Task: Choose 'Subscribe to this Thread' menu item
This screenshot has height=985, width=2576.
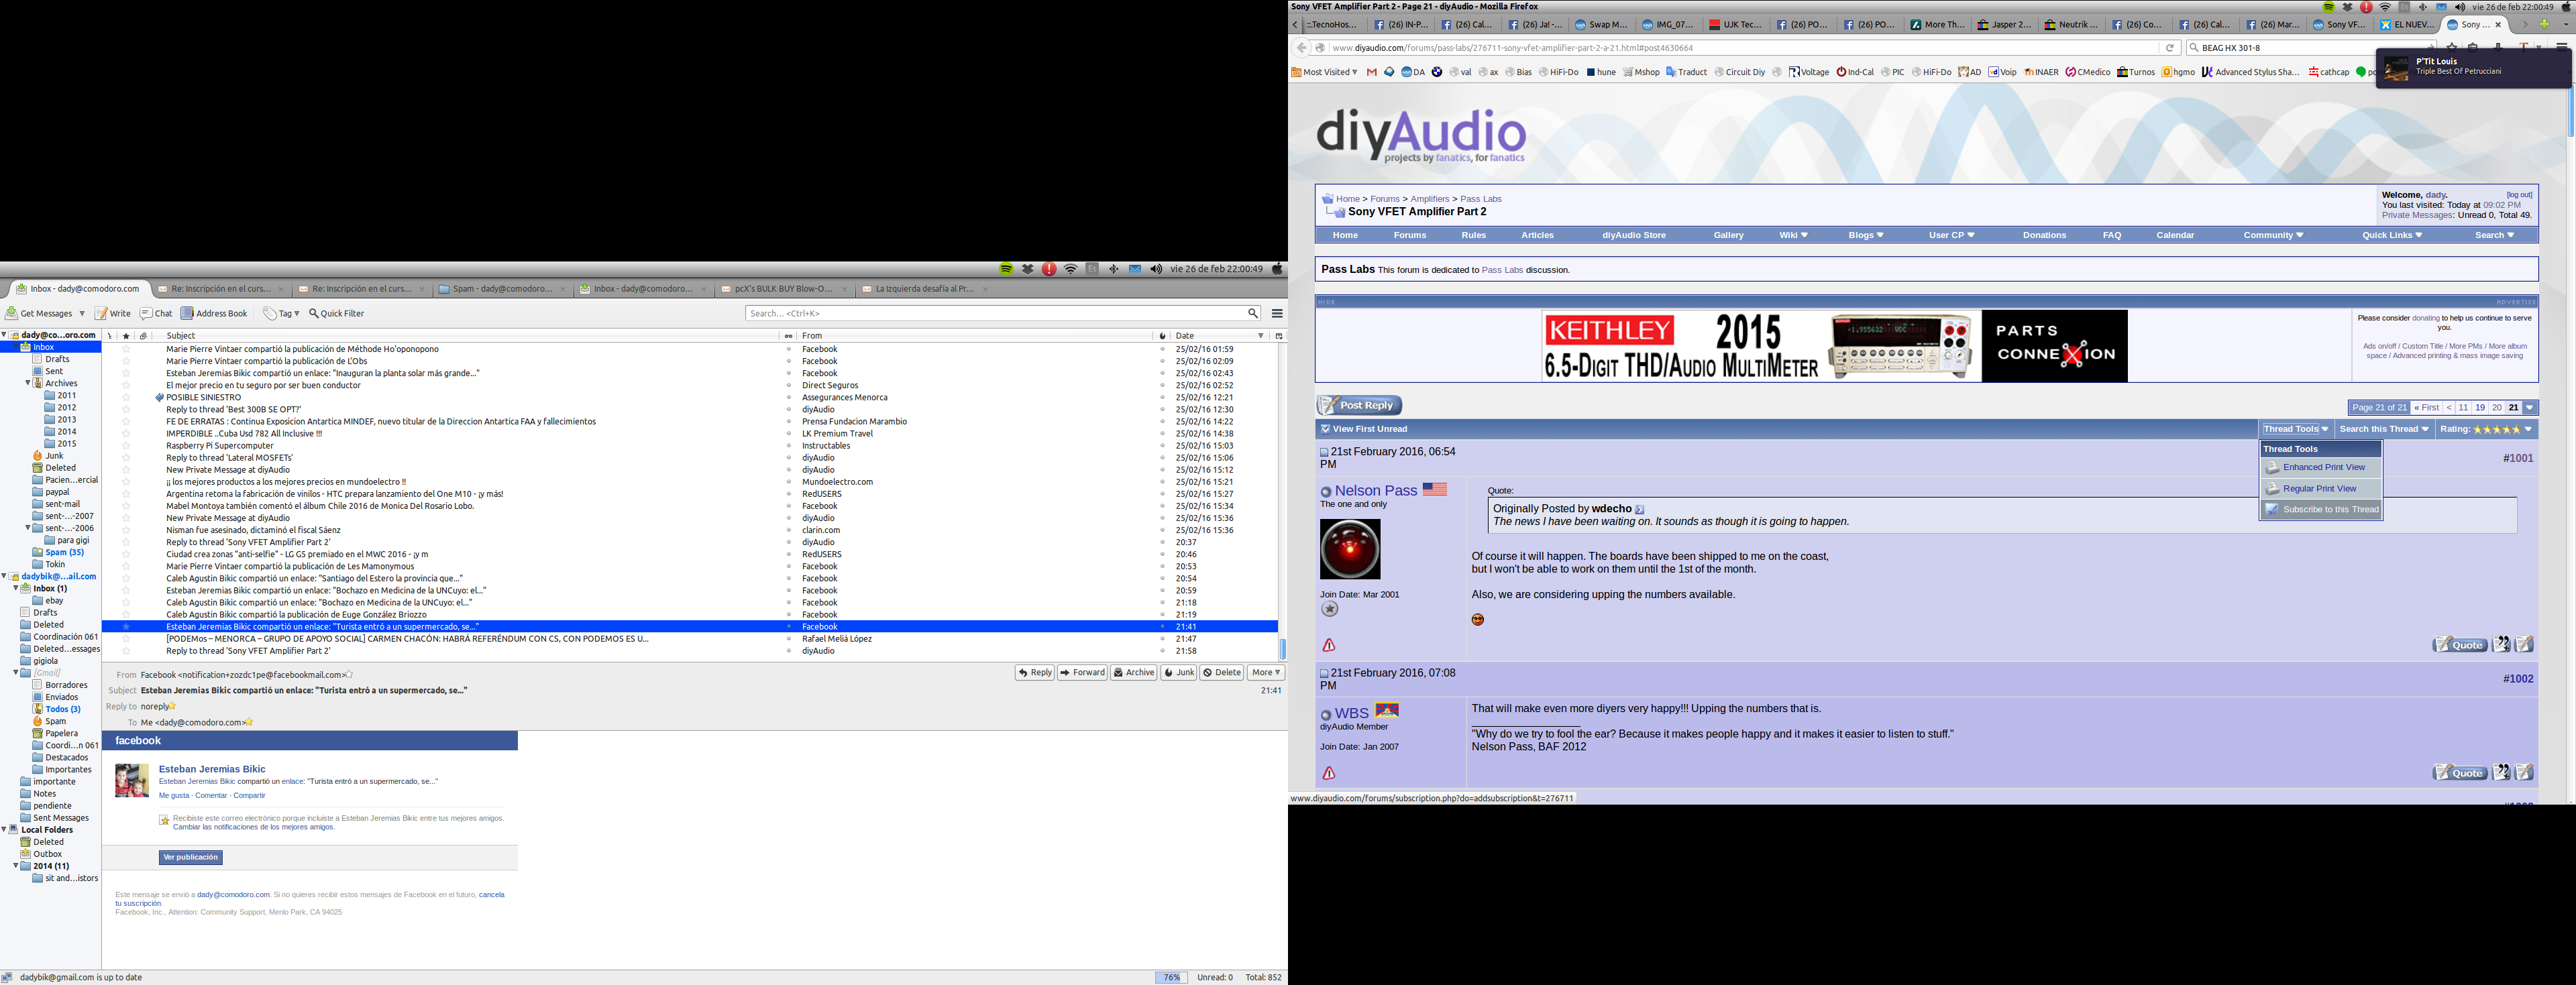Action: pos(2321,509)
